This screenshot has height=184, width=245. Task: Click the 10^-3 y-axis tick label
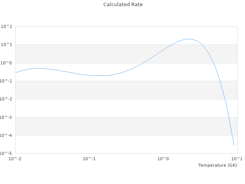coord(6,117)
